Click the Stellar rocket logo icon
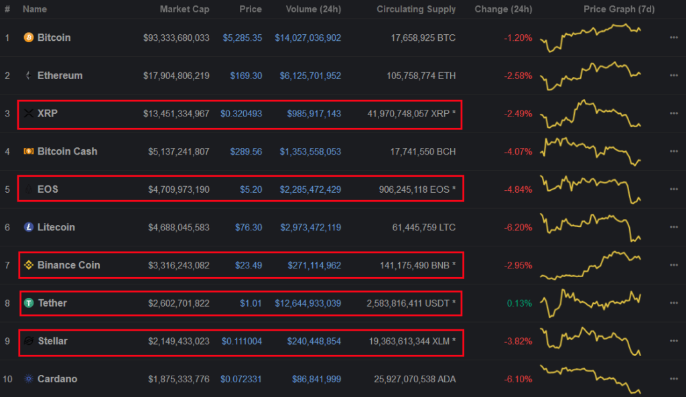 click(27, 341)
